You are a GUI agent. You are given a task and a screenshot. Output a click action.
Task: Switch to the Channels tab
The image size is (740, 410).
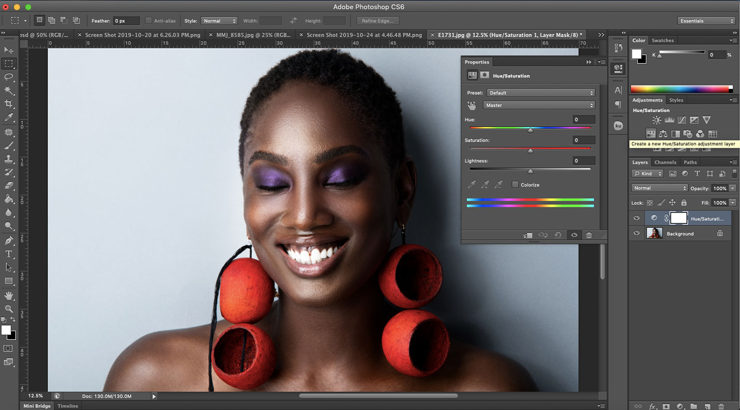point(665,162)
